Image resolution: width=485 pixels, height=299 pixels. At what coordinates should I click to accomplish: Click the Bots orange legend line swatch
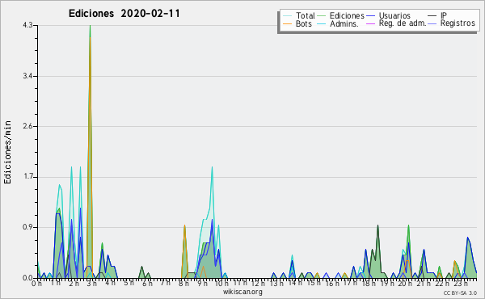click(x=287, y=23)
